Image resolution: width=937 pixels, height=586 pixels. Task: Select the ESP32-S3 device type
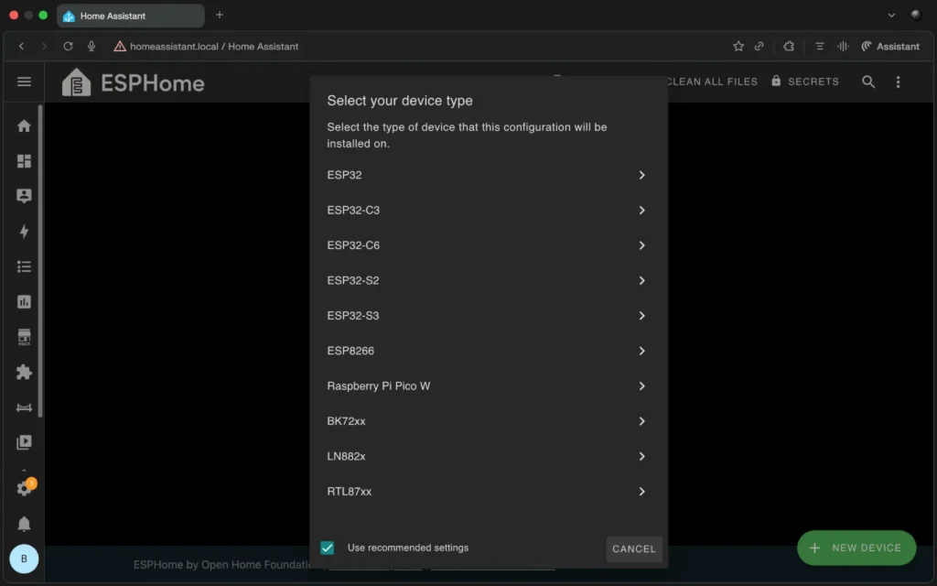tap(489, 316)
